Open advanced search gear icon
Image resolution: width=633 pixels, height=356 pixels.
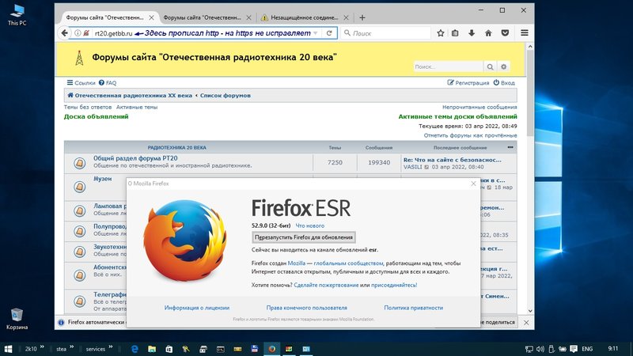click(503, 66)
